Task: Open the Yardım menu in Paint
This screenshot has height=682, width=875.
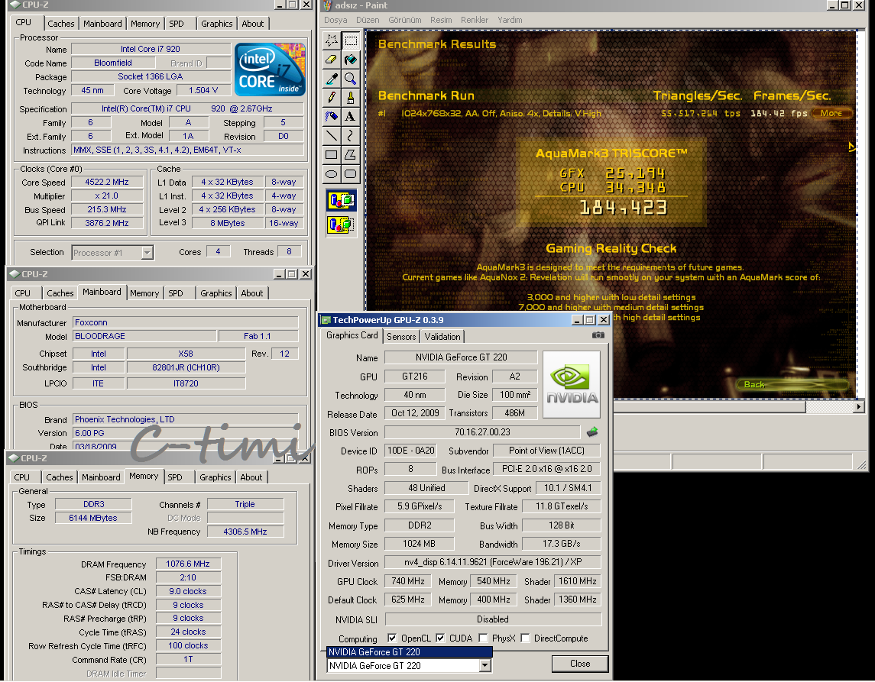Action: [x=510, y=20]
